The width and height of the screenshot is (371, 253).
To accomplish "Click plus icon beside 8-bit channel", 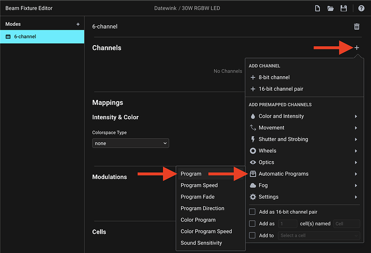I will [253, 77].
